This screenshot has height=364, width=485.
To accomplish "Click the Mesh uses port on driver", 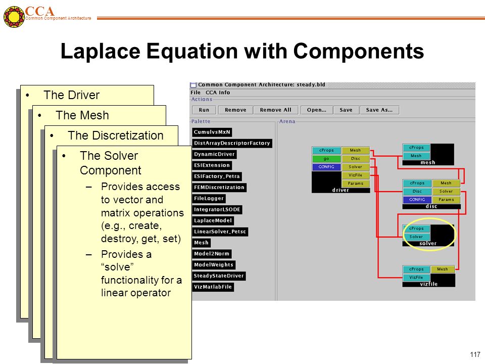I will (355, 150).
